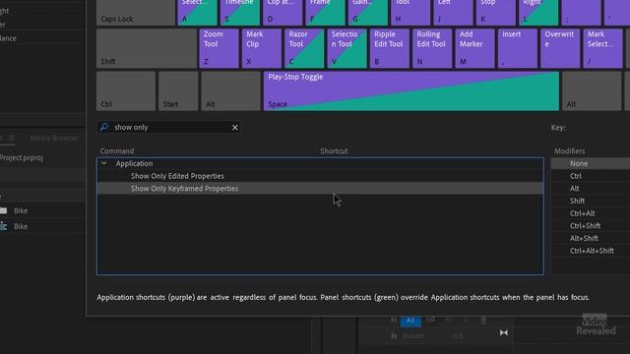Click the L key on keyboard layout

tap(538, 13)
